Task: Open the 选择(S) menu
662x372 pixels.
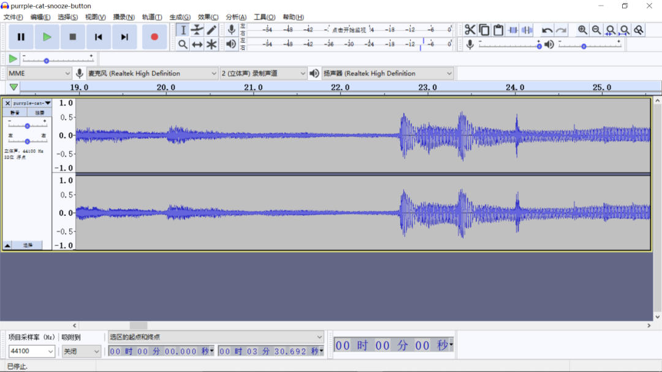Action: [x=67, y=17]
